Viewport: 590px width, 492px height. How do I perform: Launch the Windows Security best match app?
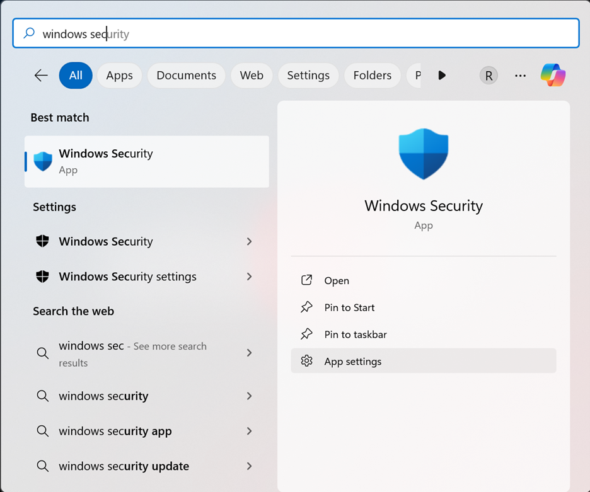point(147,162)
